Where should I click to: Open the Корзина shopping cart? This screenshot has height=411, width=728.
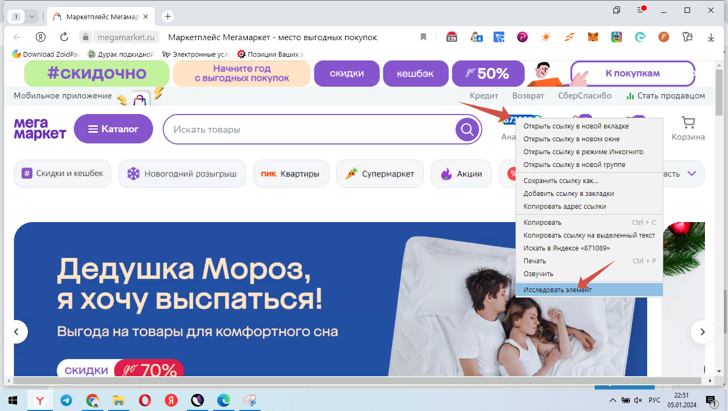pos(688,128)
